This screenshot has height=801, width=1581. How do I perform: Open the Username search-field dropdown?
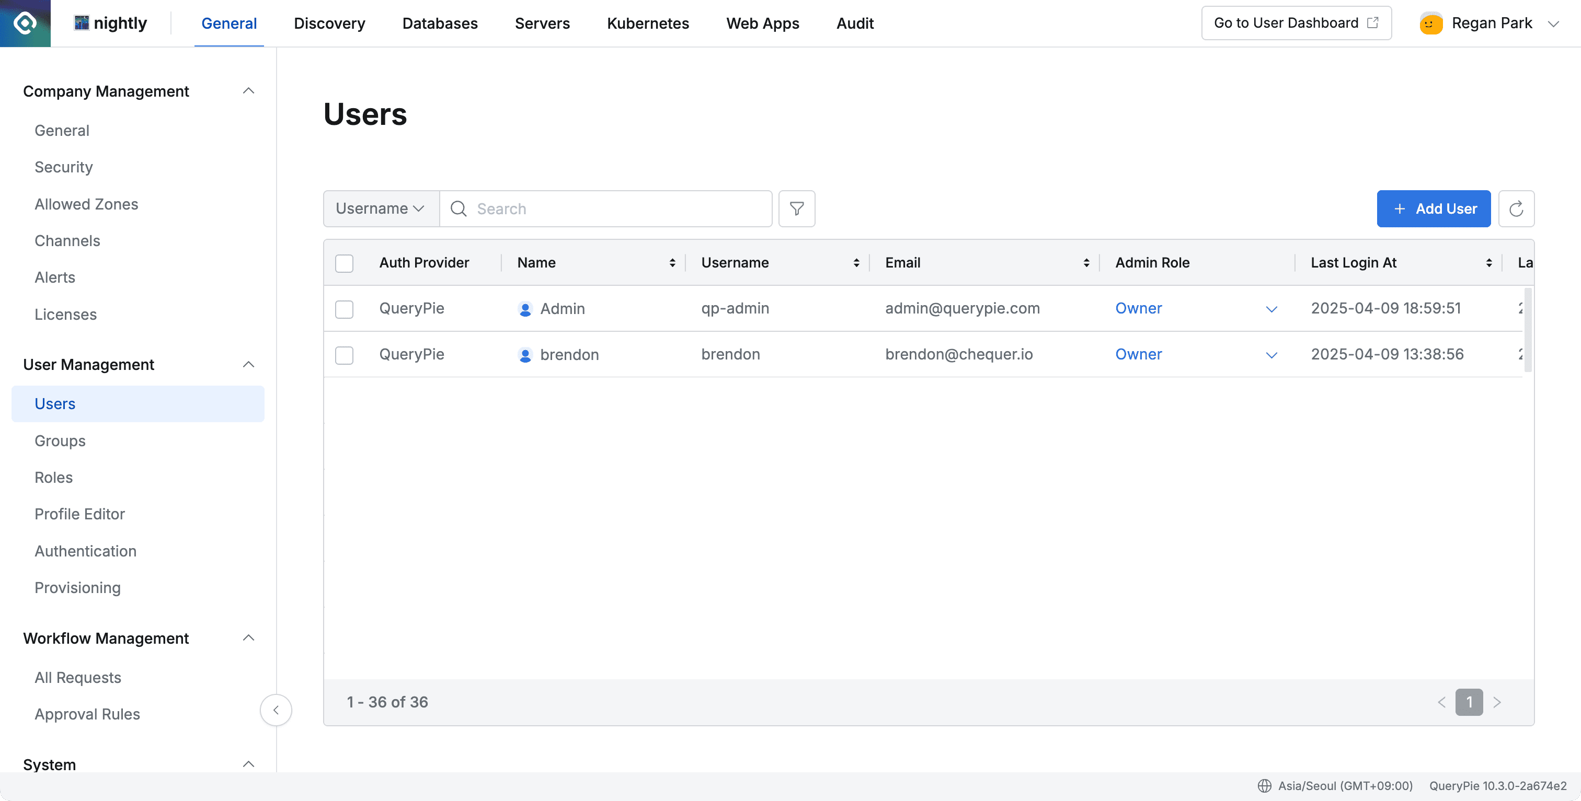click(381, 208)
